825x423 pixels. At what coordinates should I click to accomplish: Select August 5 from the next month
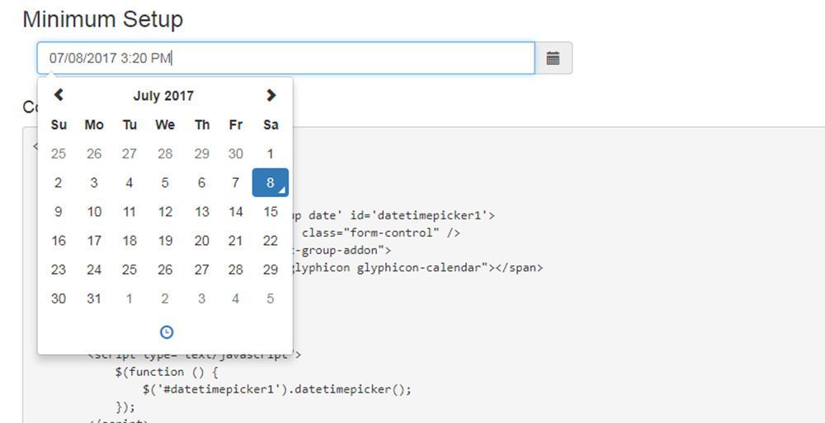[x=271, y=298]
